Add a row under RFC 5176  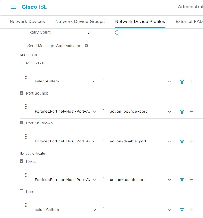coord(191,81)
